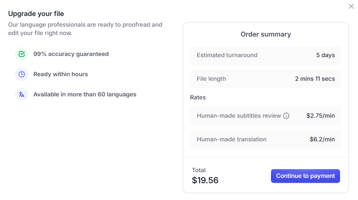Click the File length label

coord(211,79)
